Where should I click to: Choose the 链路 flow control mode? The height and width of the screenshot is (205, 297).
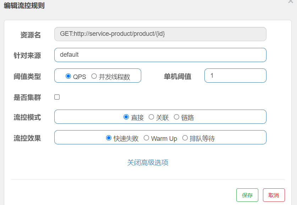176,117
